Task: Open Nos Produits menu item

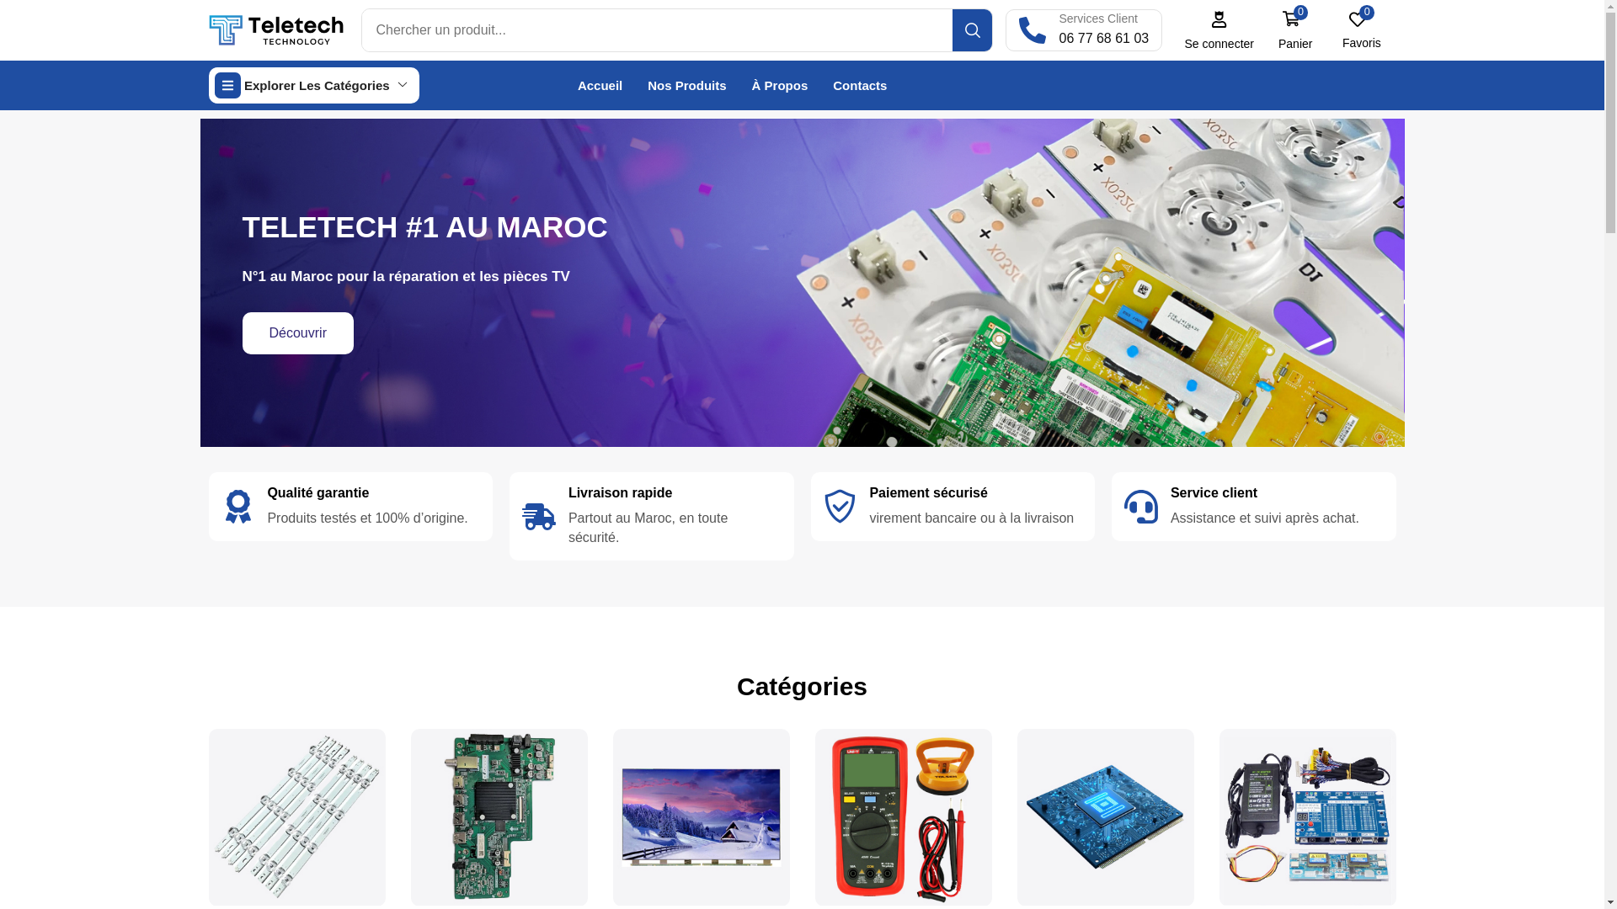Action: [687, 86]
